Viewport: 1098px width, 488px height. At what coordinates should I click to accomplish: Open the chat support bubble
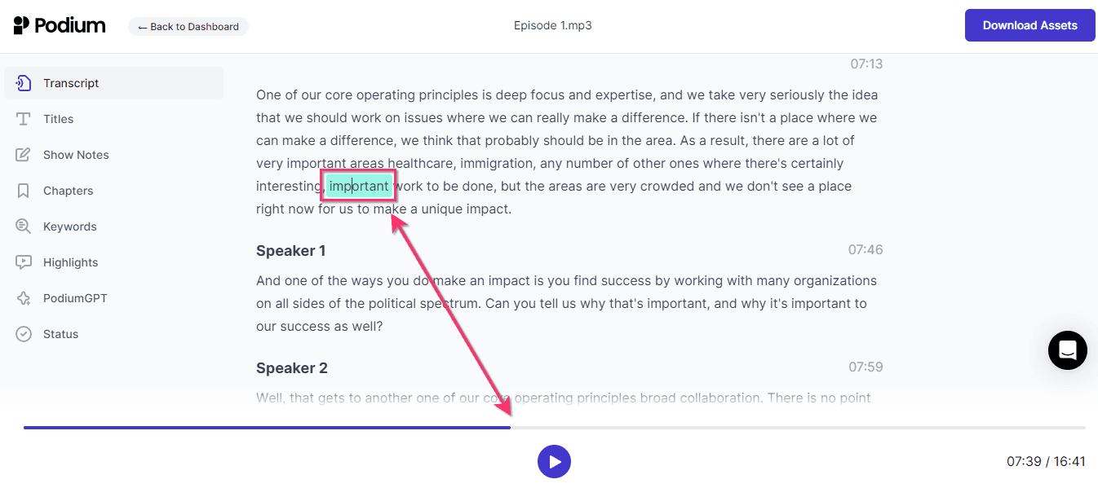point(1067,350)
